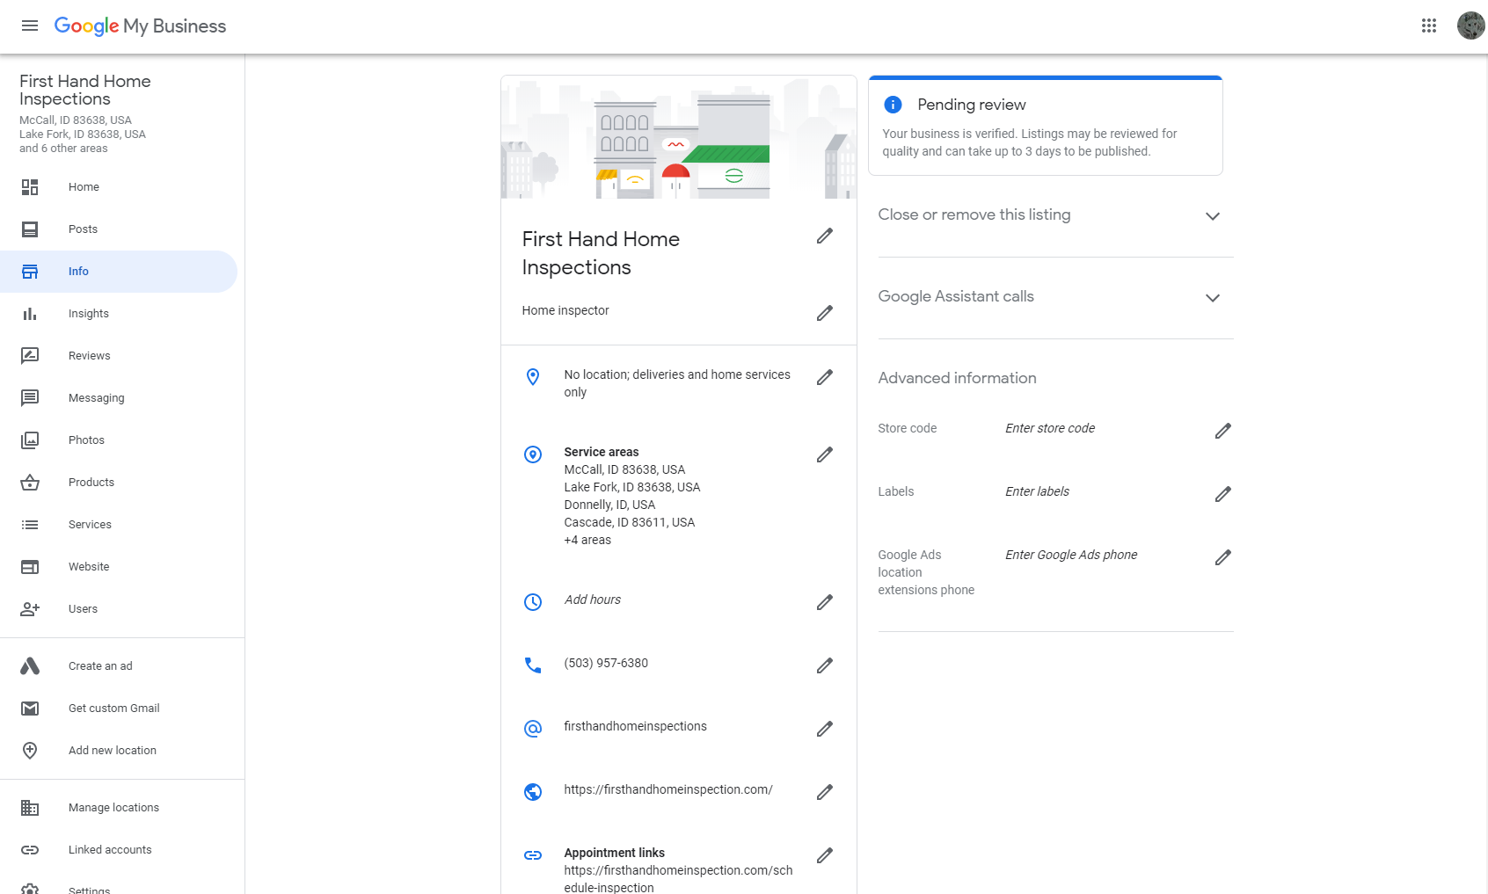Click the Create an ad icon
The height and width of the screenshot is (894, 1488).
(x=30, y=666)
